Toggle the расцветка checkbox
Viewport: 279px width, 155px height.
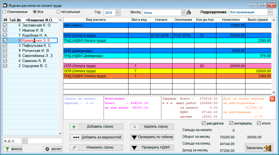(x=204, y=123)
